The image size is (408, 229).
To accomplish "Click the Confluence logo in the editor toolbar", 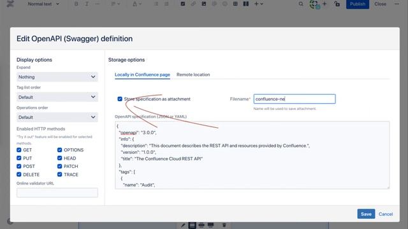I will pos(10,4).
